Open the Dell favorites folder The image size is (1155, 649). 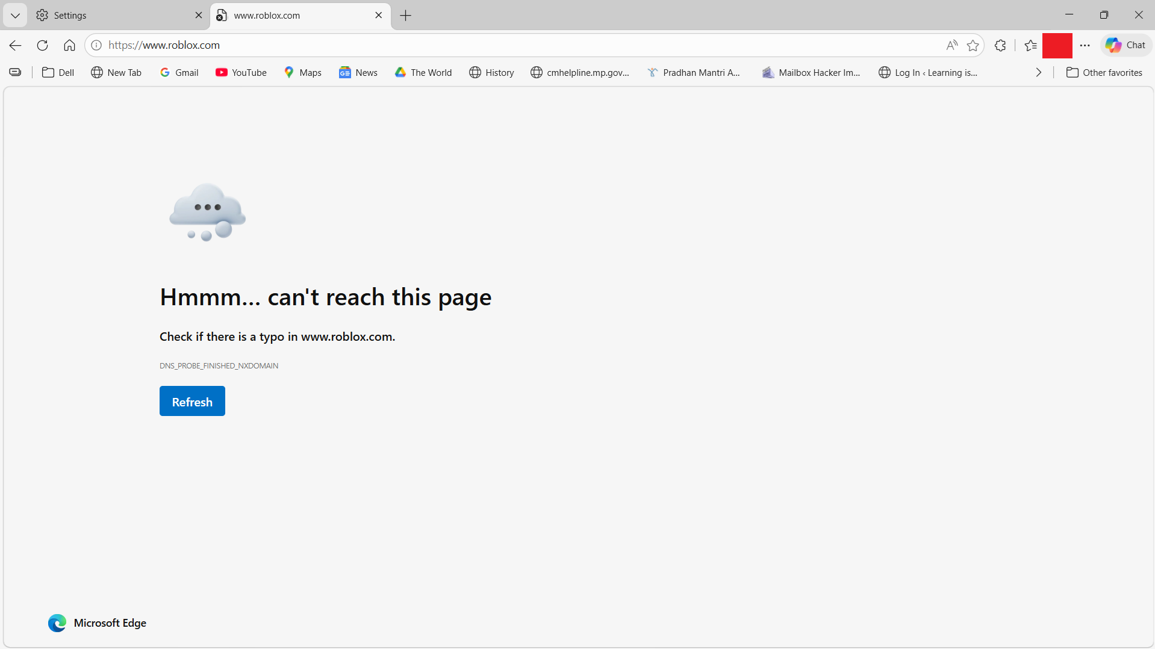pyautogui.click(x=58, y=72)
